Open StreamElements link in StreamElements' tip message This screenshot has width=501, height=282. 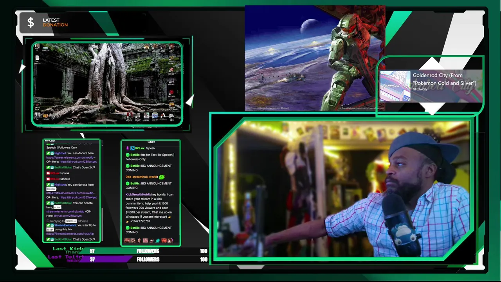(70, 234)
